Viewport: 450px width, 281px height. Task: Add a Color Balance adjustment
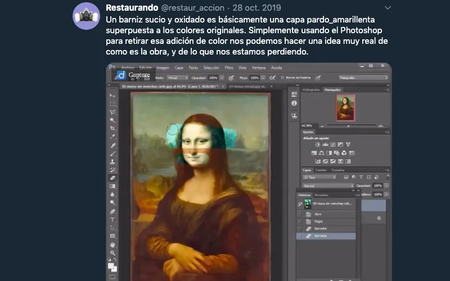pos(321,153)
